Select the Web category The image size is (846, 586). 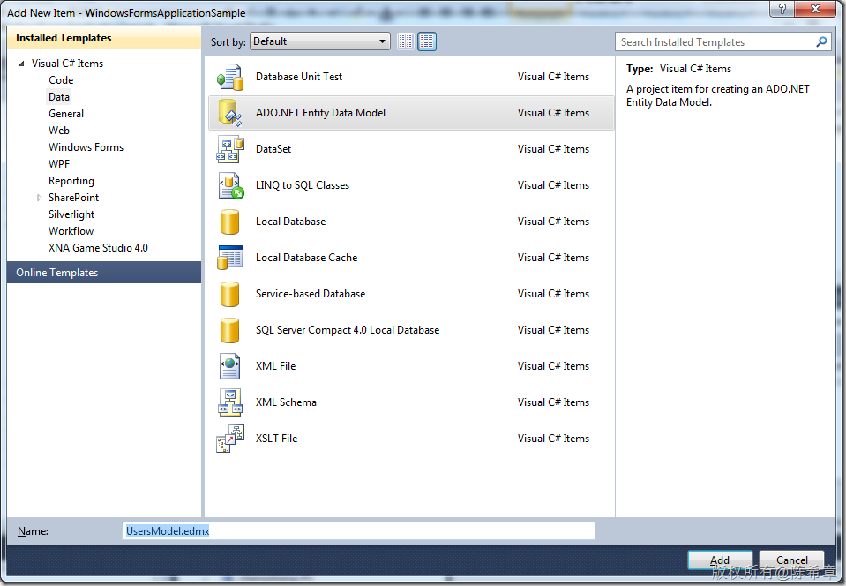click(59, 131)
